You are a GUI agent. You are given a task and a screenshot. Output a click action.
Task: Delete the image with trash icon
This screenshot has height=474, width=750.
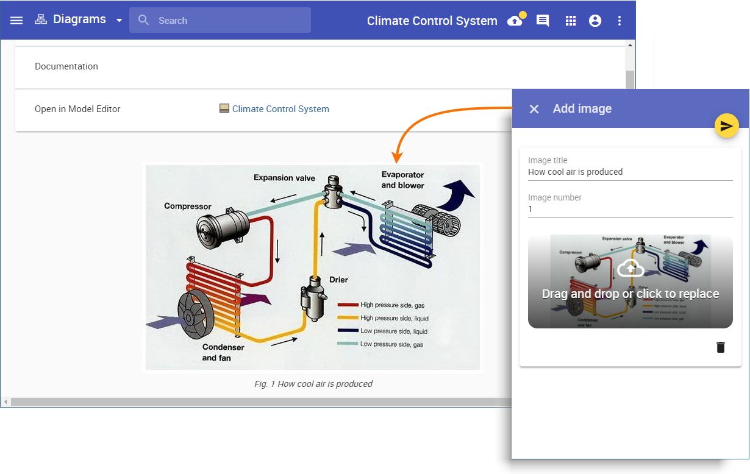[x=721, y=347]
